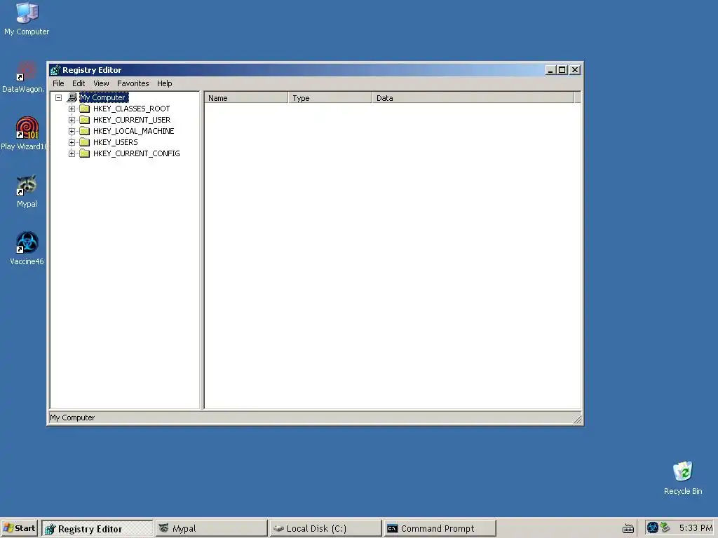Sort by the Data column header

473,98
